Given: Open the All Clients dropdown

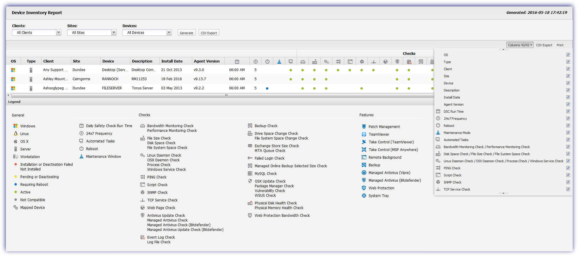Looking at the screenshot, I should point(37,33).
